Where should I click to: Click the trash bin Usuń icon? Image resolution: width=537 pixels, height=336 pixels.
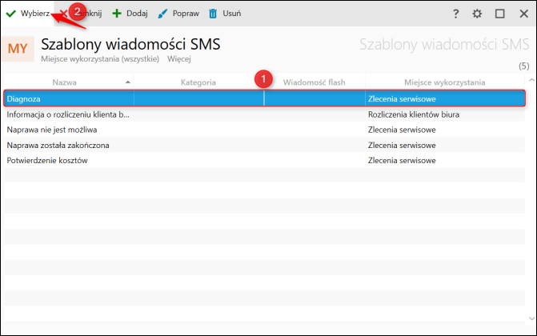coord(213,14)
